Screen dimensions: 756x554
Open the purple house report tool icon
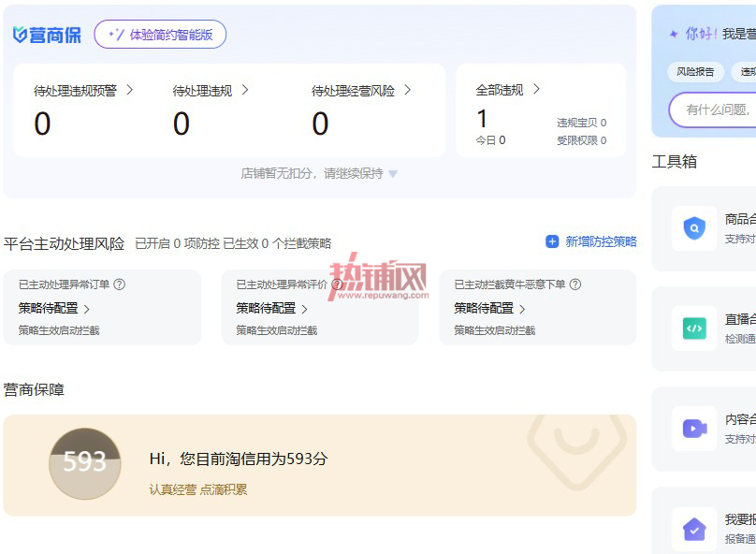(x=694, y=529)
